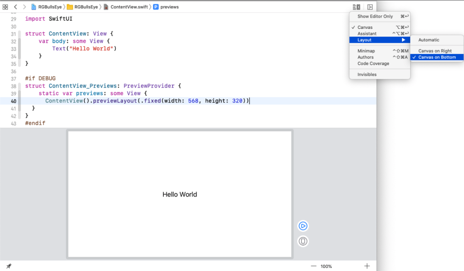Click the code folding ribbon at line 31
The height and width of the screenshot is (271, 464).
click(19, 34)
